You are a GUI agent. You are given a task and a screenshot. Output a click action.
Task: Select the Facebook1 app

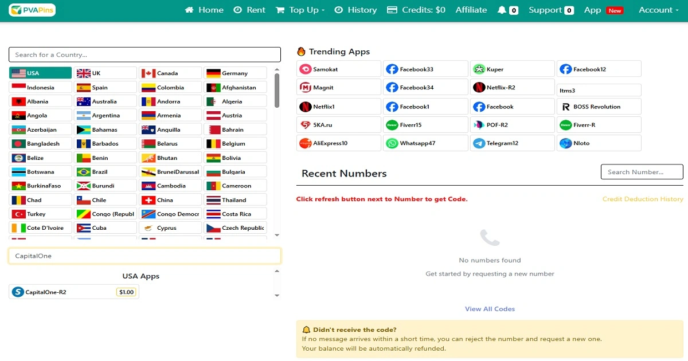point(425,106)
